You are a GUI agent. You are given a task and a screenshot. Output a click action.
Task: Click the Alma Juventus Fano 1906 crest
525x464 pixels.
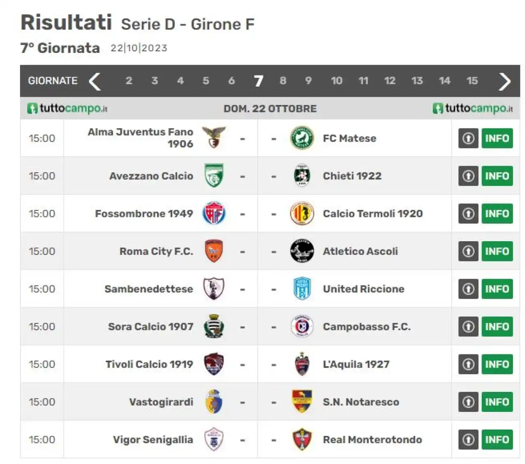click(214, 137)
